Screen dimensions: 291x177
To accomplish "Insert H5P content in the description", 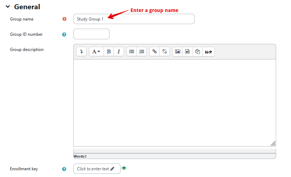I will pos(208,52).
